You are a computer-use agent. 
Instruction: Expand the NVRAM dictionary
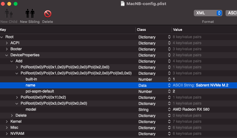click(x=7, y=134)
